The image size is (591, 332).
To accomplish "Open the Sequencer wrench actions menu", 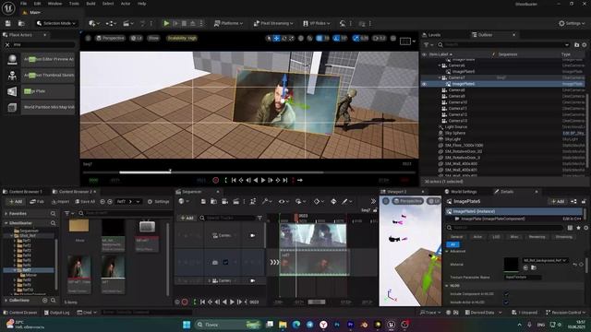I will tap(267, 202).
